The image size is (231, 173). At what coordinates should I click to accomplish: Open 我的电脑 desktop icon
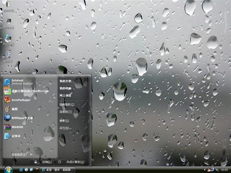(x=8, y=23)
